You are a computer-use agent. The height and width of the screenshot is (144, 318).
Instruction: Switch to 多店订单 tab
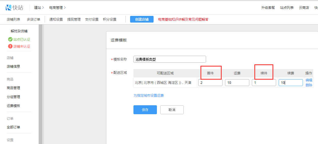(34, 19)
